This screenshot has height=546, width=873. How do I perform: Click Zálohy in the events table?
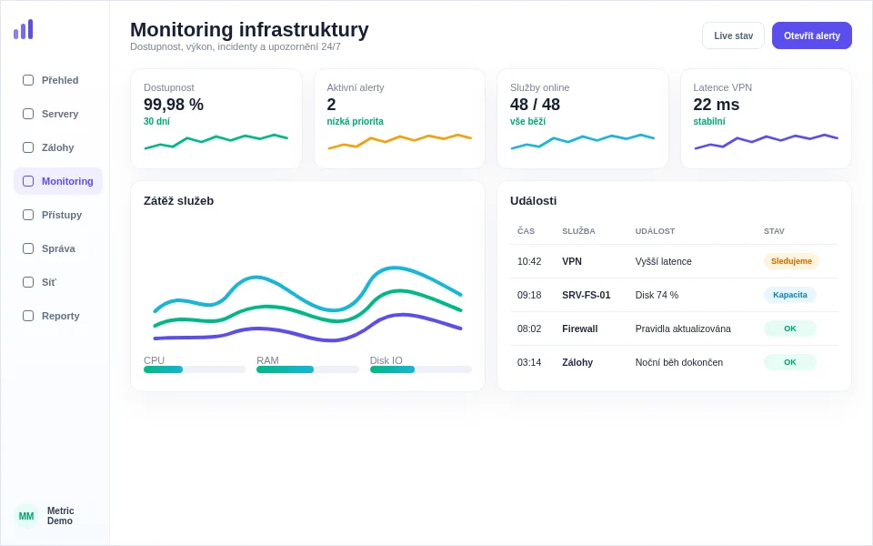tap(577, 362)
